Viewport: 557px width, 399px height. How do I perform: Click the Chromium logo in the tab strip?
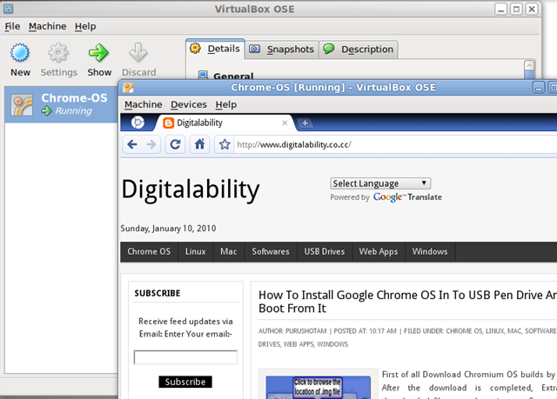point(138,123)
